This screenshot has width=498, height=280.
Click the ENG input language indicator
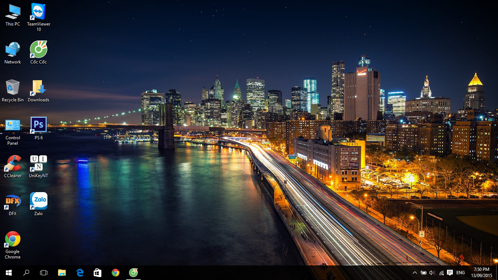460,273
